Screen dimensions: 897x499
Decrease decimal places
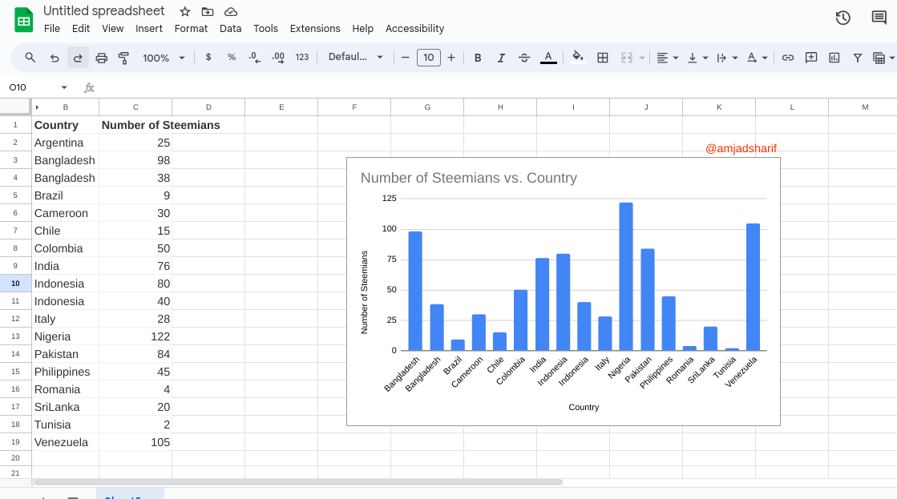click(x=255, y=57)
